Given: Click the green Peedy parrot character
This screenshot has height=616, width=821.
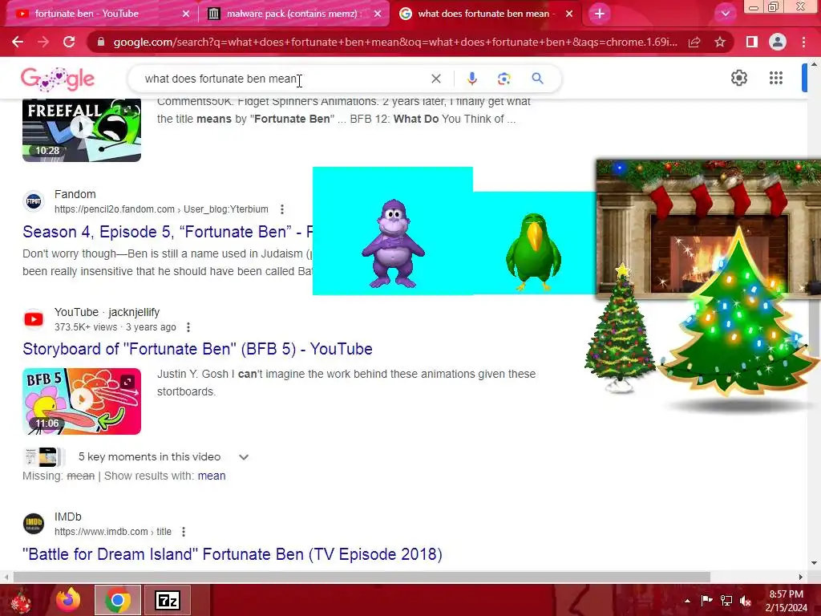Looking at the screenshot, I should [533, 251].
